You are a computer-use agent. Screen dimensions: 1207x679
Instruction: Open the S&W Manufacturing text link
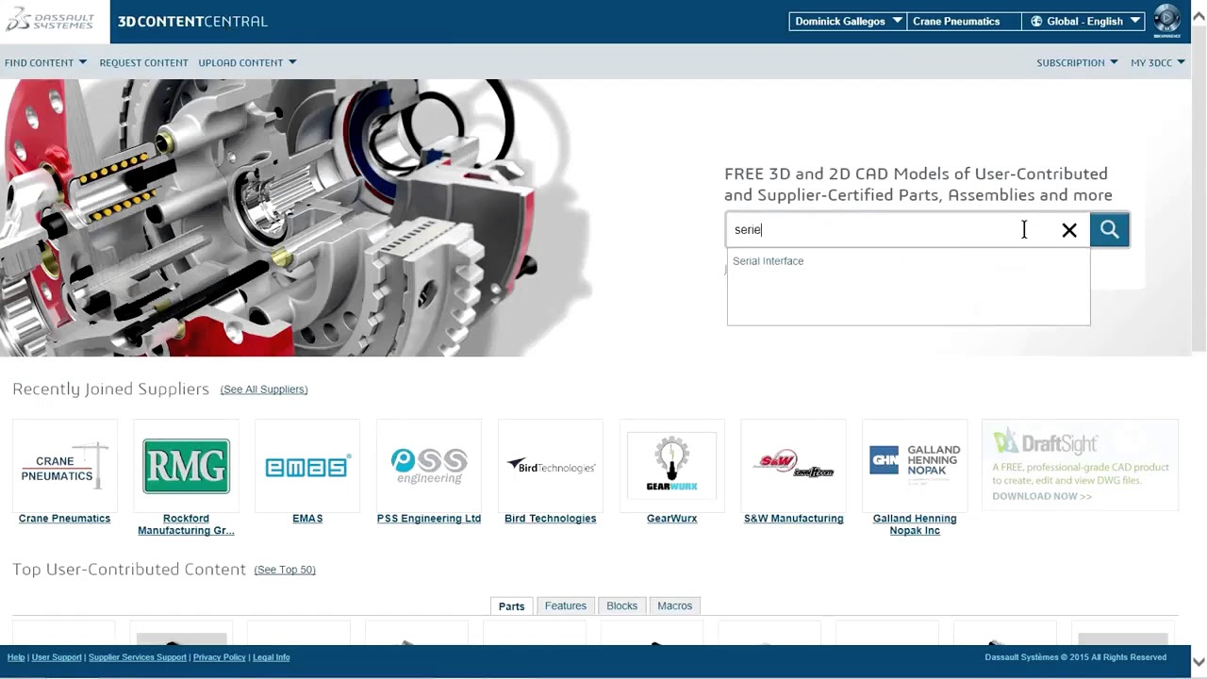(793, 519)
